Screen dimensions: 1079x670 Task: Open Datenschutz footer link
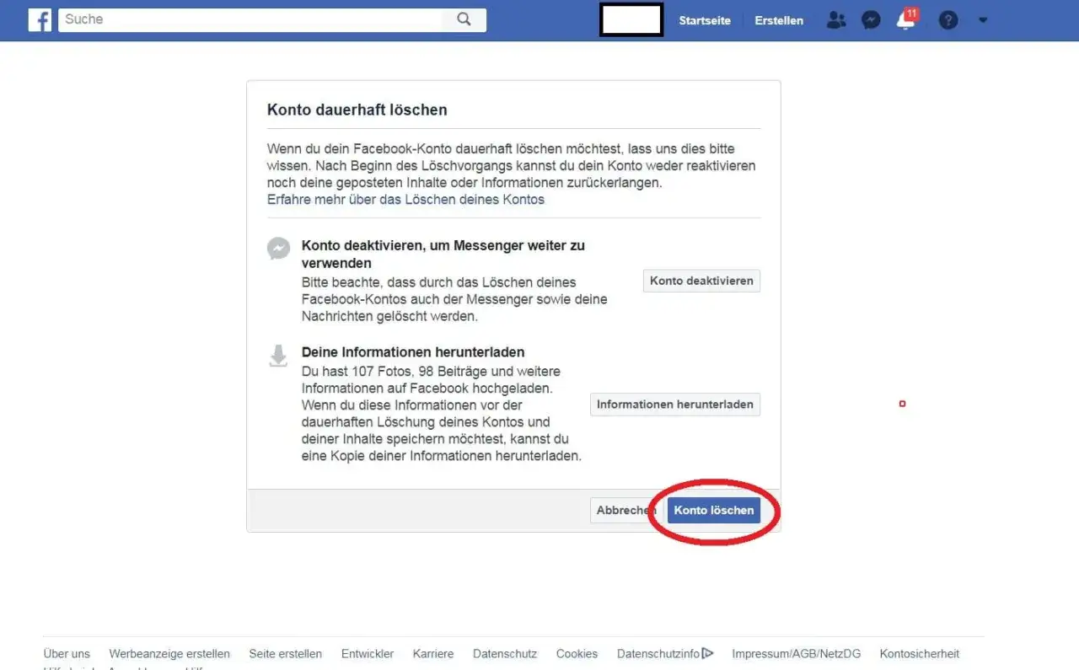click(505, 654)
